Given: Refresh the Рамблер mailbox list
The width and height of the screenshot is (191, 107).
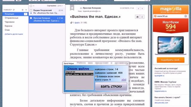Looking at the screenshot, I should (x=14, y=10).
